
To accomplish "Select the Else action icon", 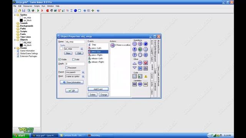I will click(140, 63).
